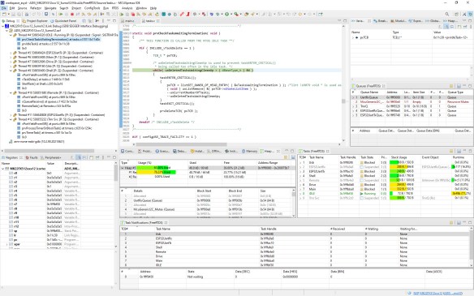The height and width of the screenshot is (296, 474).
Task: Expand the Thread #6 Main node
Action: pyautogui.click(x=11, y=57)
